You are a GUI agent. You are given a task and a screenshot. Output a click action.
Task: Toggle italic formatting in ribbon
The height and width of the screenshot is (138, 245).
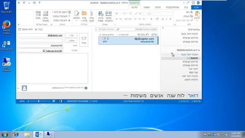tap(167, 19)
